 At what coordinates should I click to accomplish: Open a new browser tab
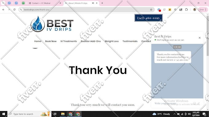(102, 3)
